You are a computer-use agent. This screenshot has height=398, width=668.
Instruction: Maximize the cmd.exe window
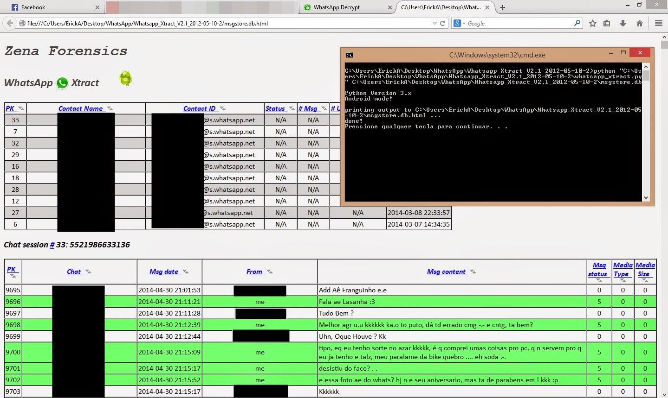coord(623,53)
